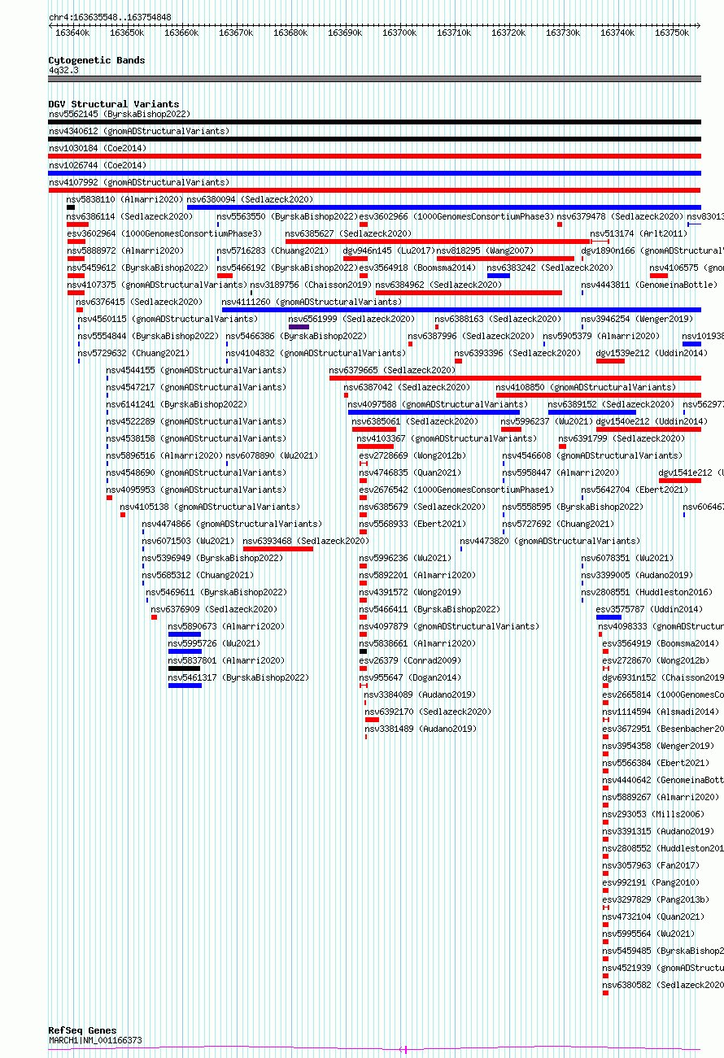Click the nsv818295 (Wang2007) label
Image resolution: width=724 pixels, height=1058 pixels.
485,250
